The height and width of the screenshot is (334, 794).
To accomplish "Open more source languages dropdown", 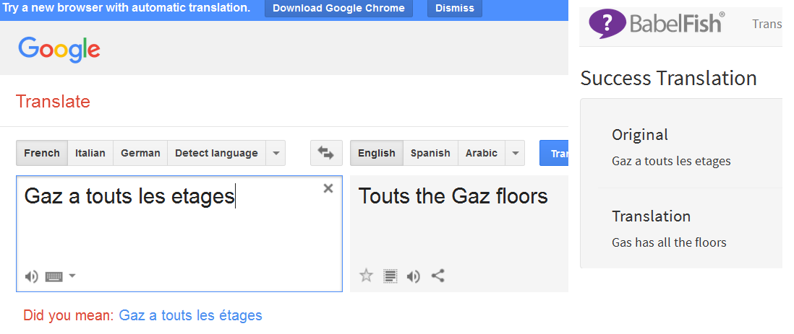I will click(276, 153).
